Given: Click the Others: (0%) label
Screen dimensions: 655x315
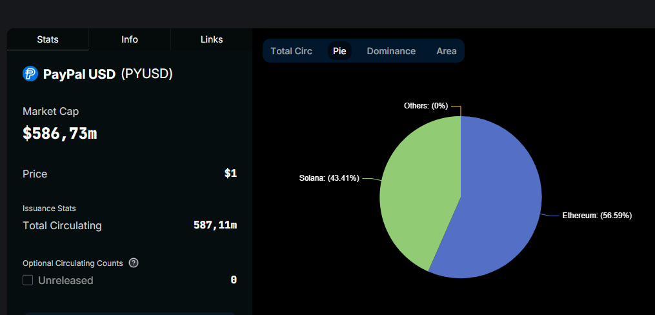Looking at the screenshot, I should (426, 106).
